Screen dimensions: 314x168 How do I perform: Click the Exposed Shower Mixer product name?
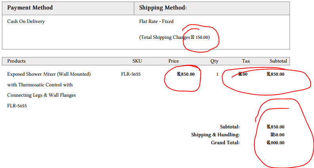tap(49, 74)
